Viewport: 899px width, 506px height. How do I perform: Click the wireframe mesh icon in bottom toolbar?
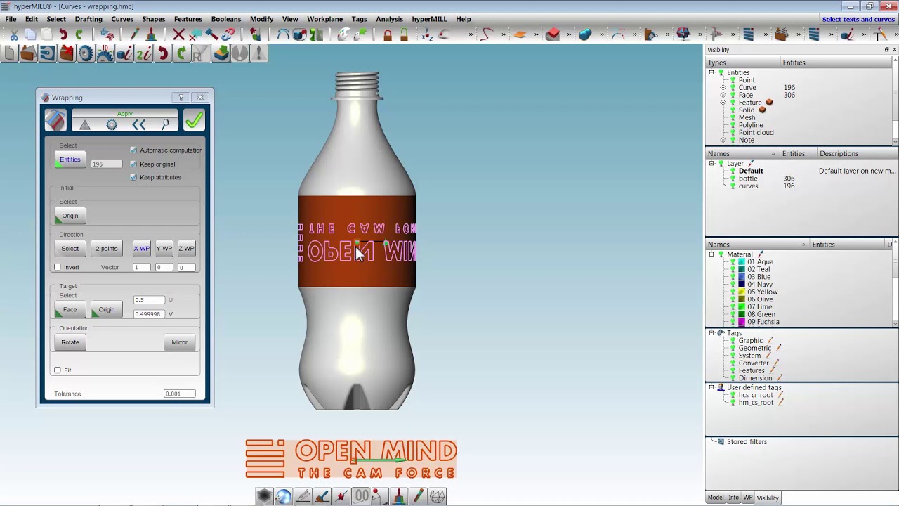pos(437,496)
